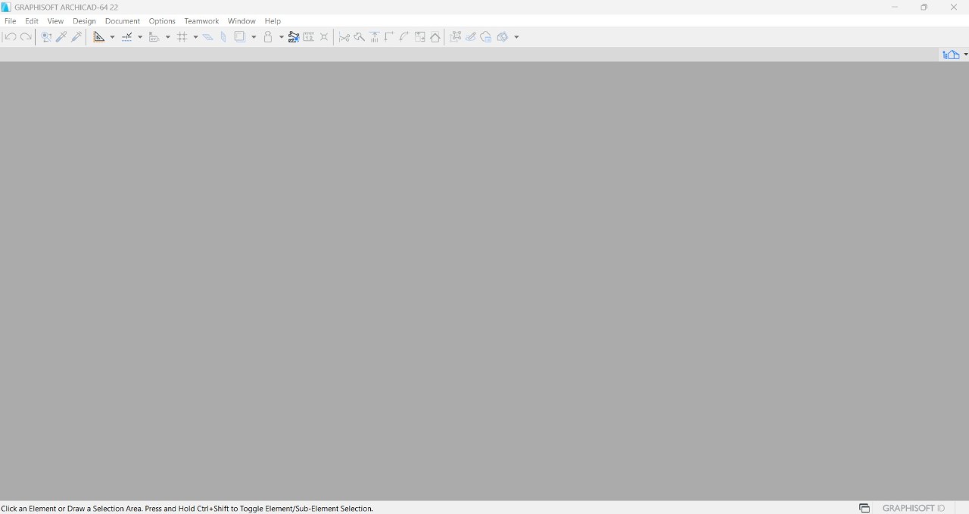Click the cloud icon in toolbar

[x=486, y=37]
